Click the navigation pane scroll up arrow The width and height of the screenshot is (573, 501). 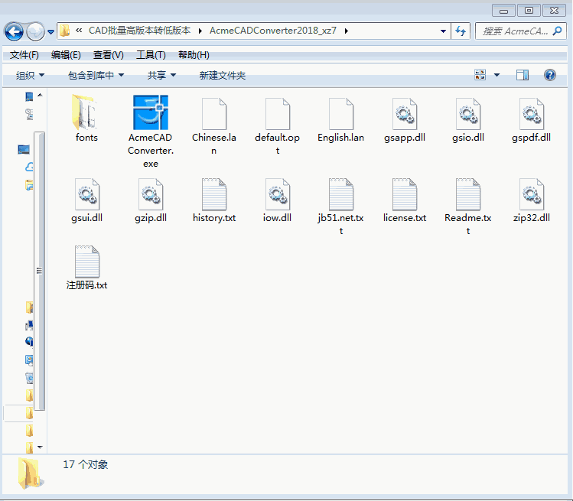pyautogui.click(x=41, y=95)
